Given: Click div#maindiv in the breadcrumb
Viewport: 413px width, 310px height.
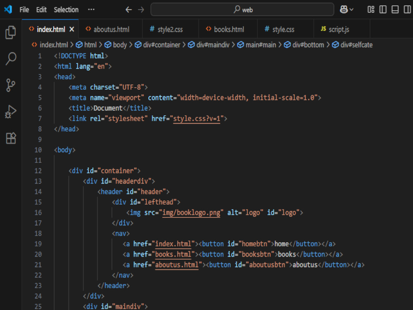Looking at the screenshot, I should point(213,45).
